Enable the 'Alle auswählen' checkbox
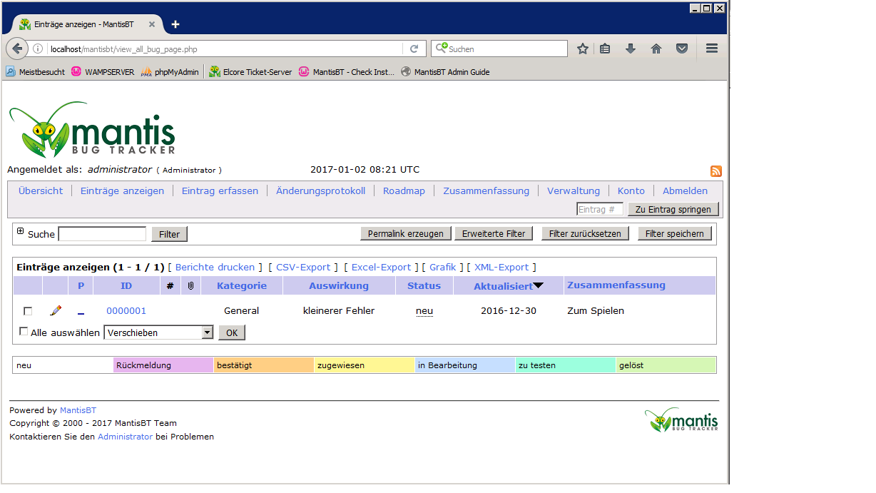Image resolution: width=876 pixels, height=493 pixels. click(24, 332)
